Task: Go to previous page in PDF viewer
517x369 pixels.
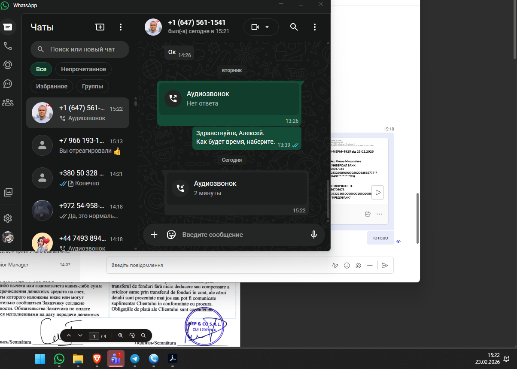Action: (x=69, y=336)
